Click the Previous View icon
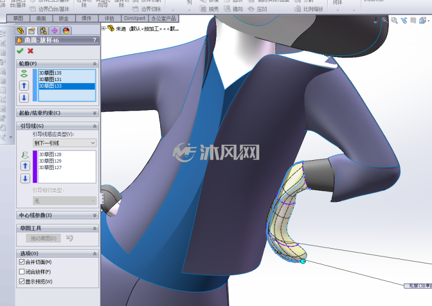Viewport: 432px width, 306px height. click(x=404, y=20)
